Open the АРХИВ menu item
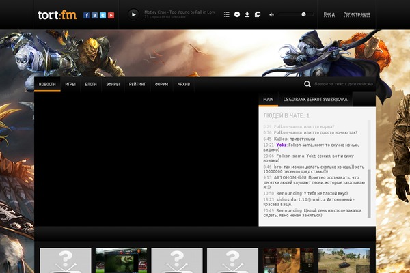410x273 pixels. pyautogui.click(x=184, y=84)
